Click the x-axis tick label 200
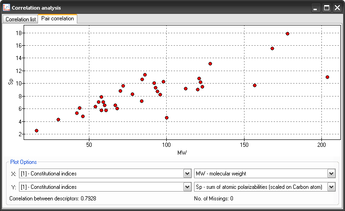345x211 pixels. [x=321, y=145]
